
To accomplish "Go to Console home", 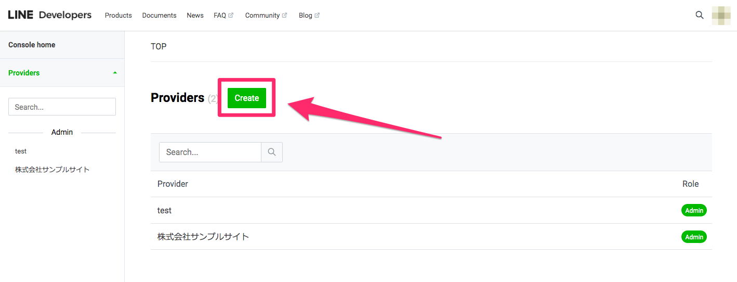I will [32, 45].
